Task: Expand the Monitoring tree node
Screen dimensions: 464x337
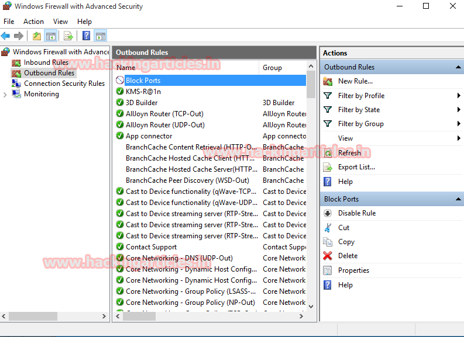Action: 5,95
